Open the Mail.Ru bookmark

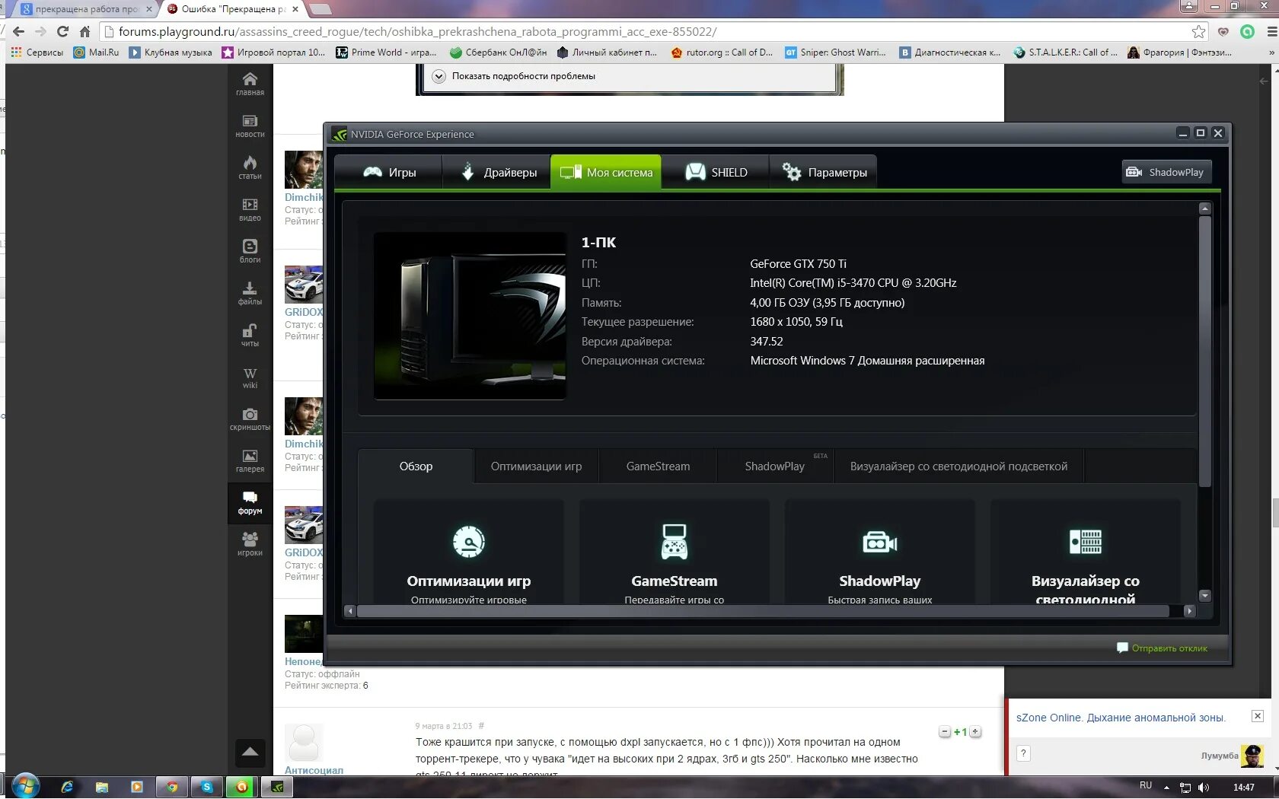point(96,53)
